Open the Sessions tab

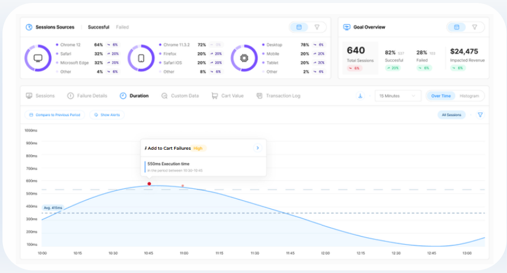(x=40, y=96)
